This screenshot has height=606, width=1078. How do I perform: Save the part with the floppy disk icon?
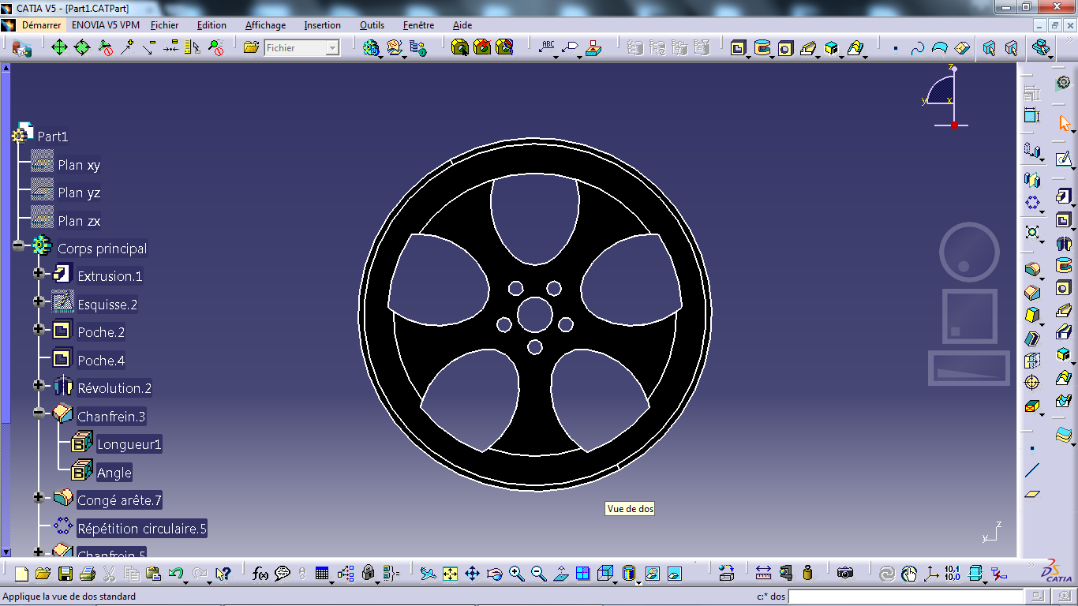coord(66,574)
